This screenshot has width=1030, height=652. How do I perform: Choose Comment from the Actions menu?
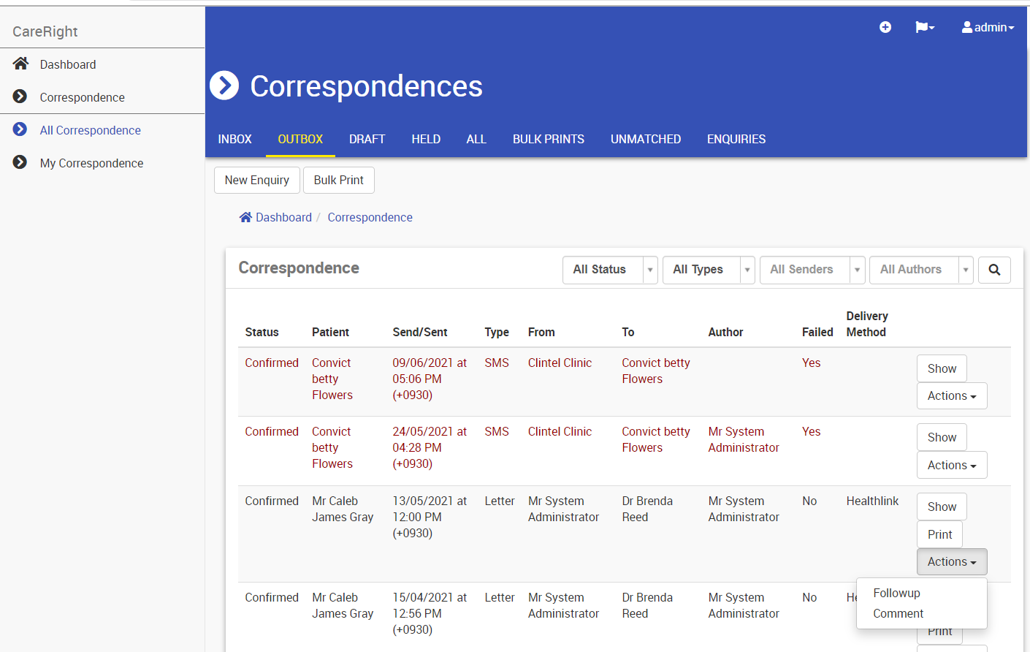[x=898, y=613]
